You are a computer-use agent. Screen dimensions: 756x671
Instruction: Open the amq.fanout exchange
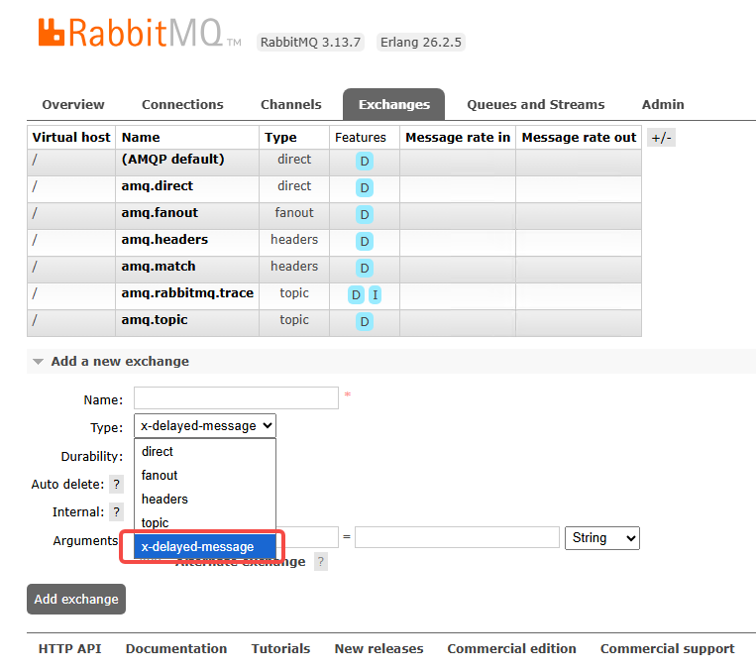(x=160, y=213)
